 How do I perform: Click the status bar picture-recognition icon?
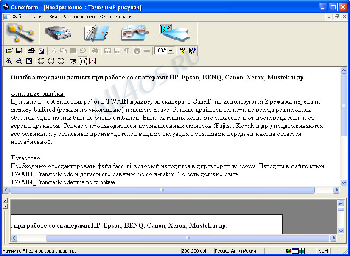[289, 251]
